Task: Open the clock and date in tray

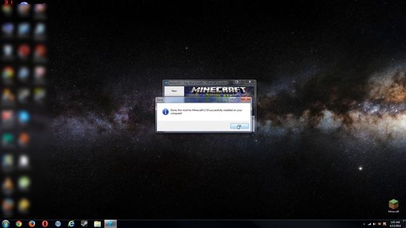Action: 395,224
